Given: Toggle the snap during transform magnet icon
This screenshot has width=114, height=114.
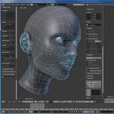Looking at the screenshot, I should 79,102.
